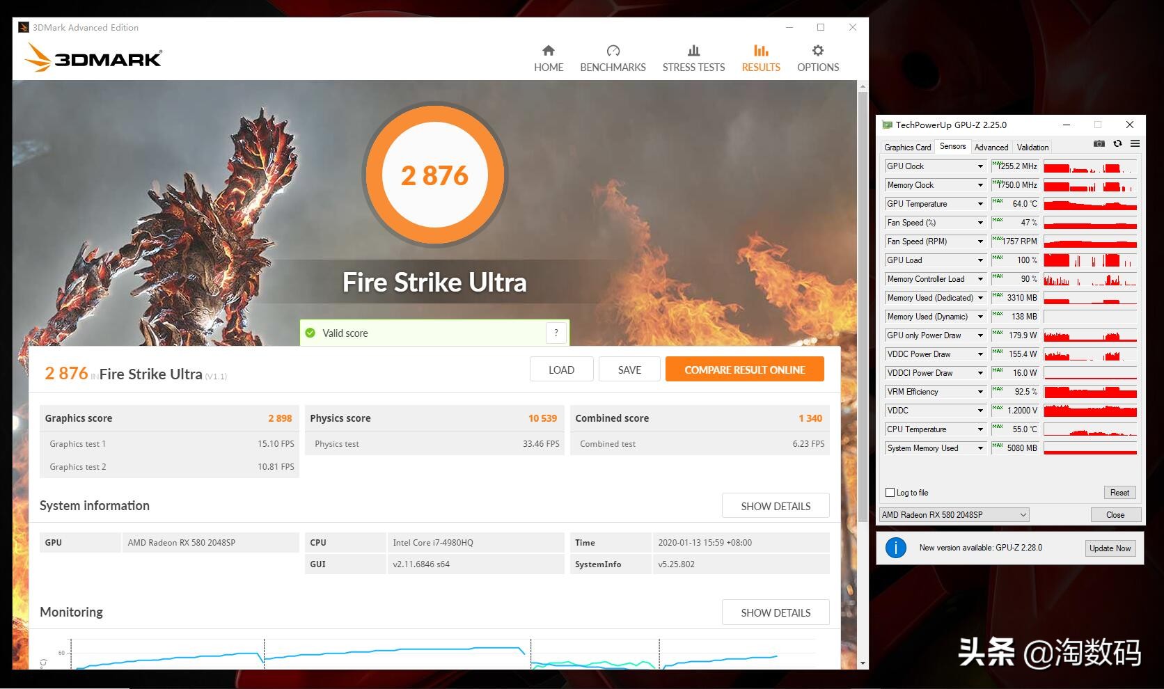Click the GPU-Z app icon in its title bar
The height and width of the screenshot is (689, 1164).
click(887, 125)
